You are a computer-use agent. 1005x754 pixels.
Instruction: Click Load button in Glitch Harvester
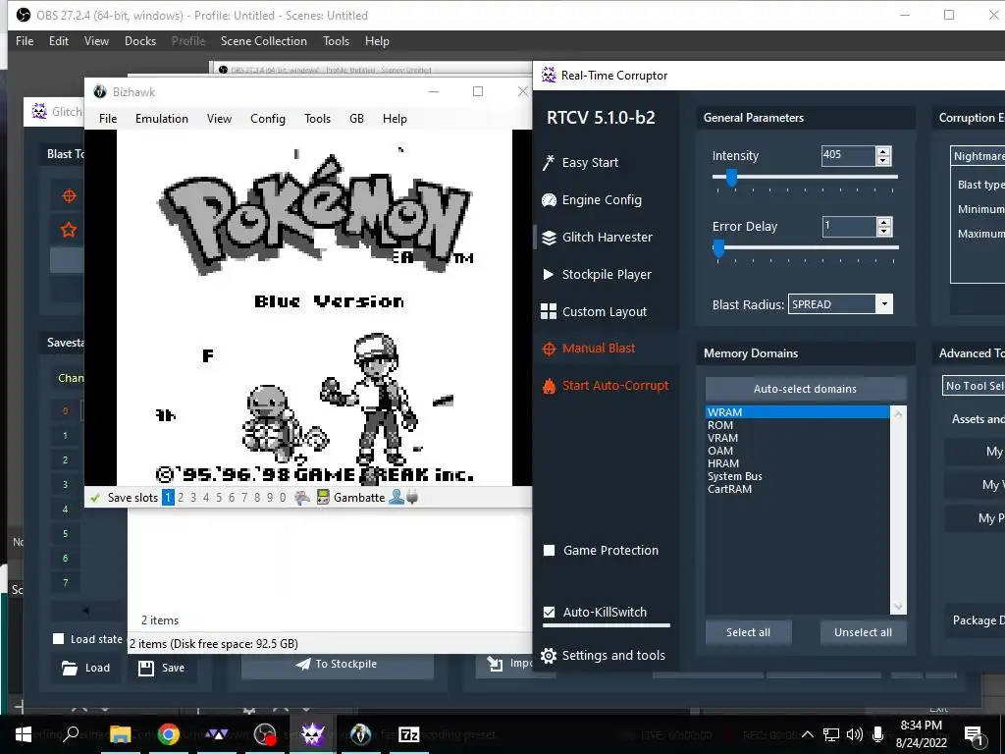(86, 668)
